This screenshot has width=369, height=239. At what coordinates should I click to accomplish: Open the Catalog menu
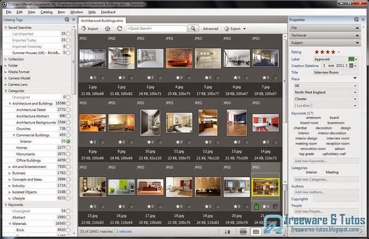pos(47,11)
